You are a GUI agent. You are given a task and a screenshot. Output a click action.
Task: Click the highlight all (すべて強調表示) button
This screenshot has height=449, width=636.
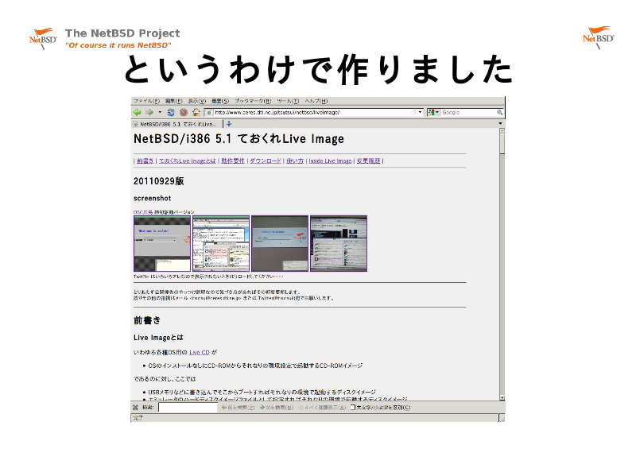click(322, 407)
